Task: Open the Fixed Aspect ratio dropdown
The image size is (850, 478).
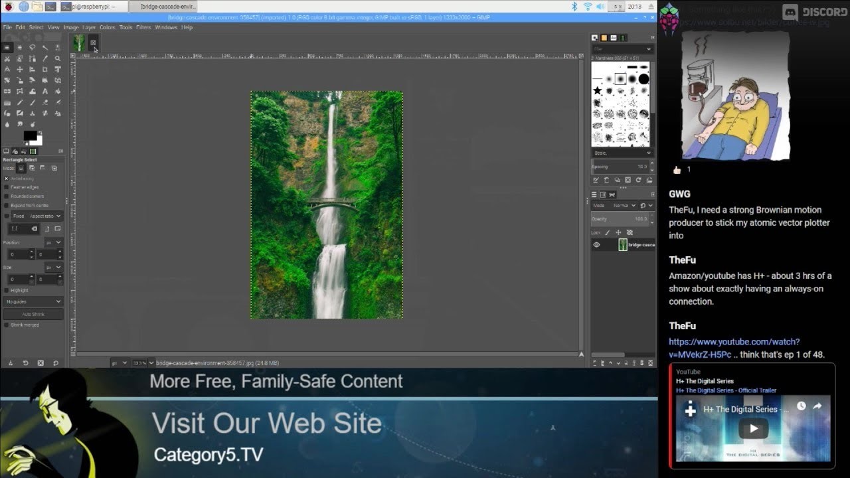Action: pyautogui.click(x=37, y=216)
